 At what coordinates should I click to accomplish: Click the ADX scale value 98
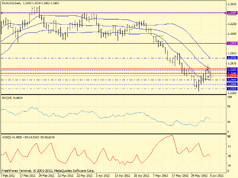tap(229, 137)
